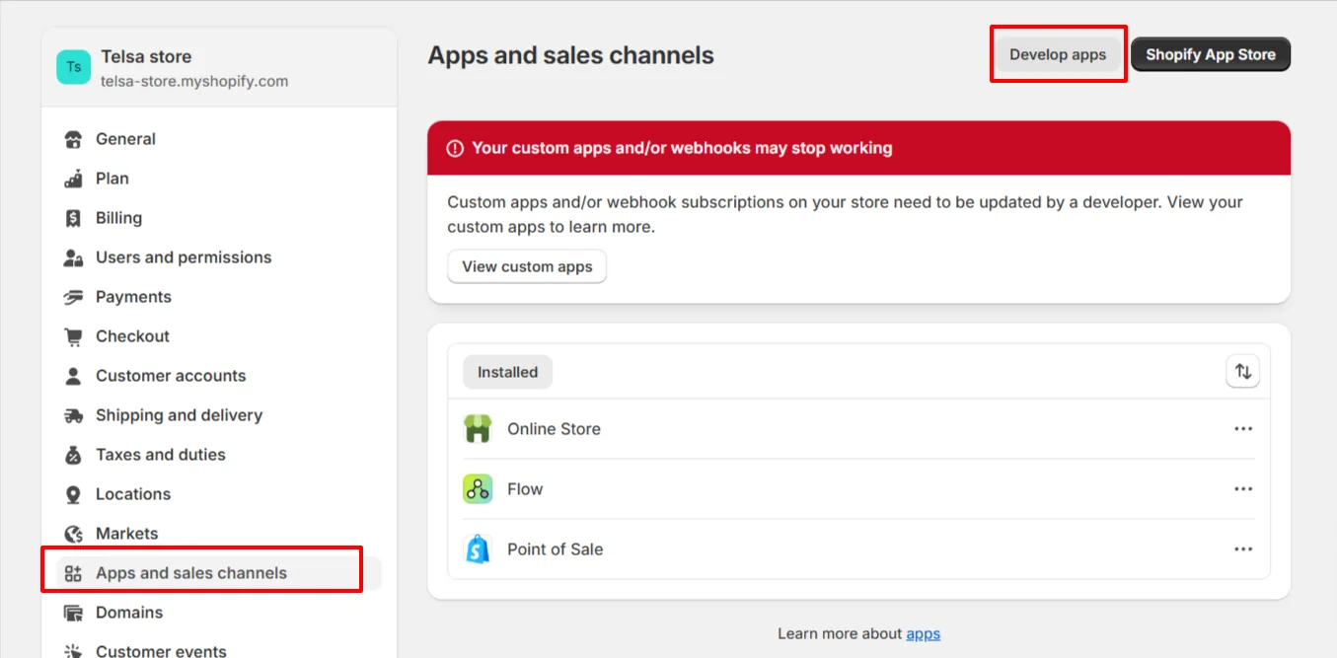Screen dimensions: 1337x658
Task: Click the warning icon in red banner
Action: [455, 148]
